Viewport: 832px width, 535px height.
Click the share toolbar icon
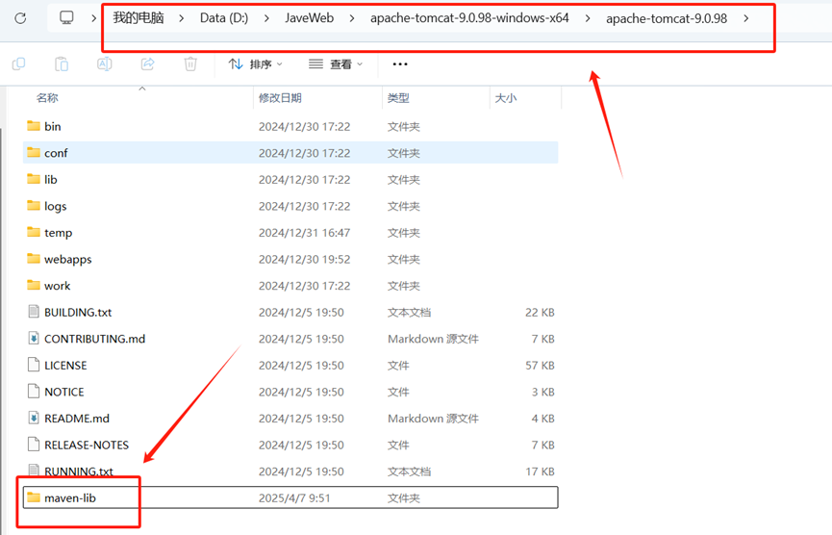click(147, 64)
